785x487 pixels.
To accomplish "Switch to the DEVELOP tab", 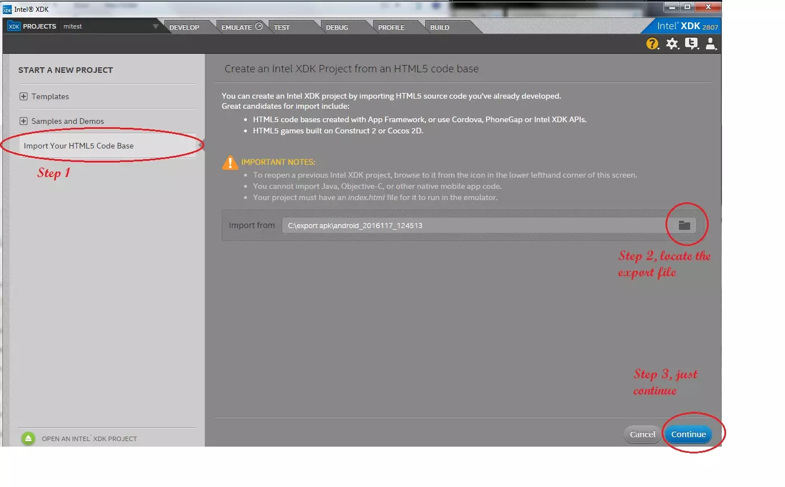I will [x=184, y=27].
